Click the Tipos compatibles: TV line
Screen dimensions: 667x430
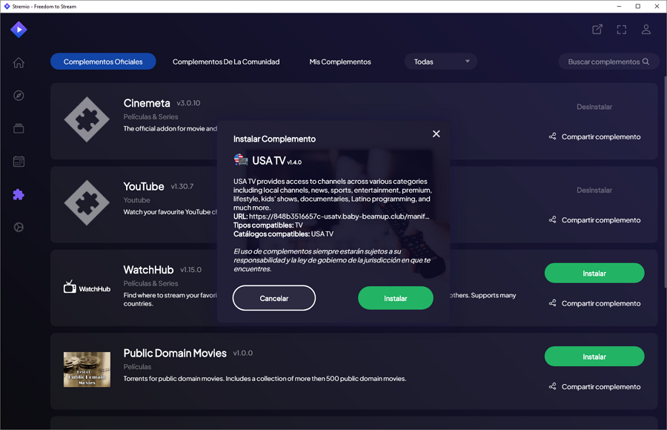(x=268, y=225)
